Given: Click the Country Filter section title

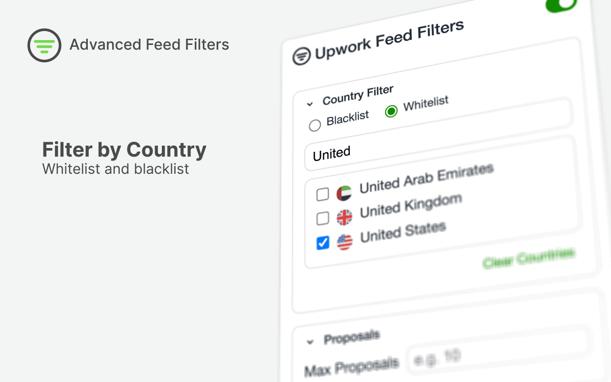Looking at the screenshot, I should pos(358,95).
